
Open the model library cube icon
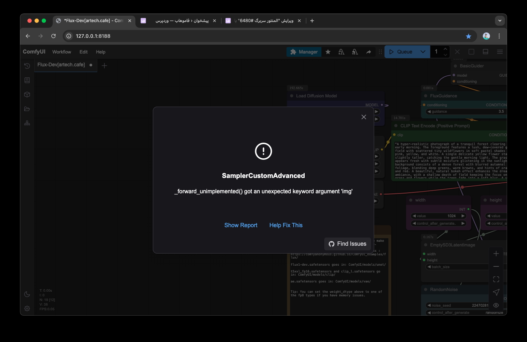[x=27, y=95]
